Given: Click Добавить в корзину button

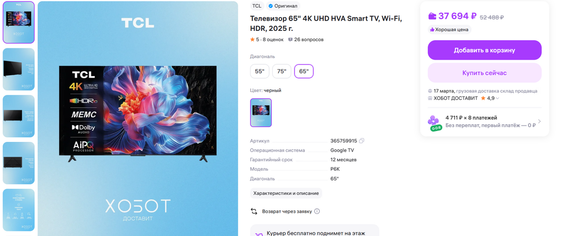Looking at the screenshot, I should (485, 50).
